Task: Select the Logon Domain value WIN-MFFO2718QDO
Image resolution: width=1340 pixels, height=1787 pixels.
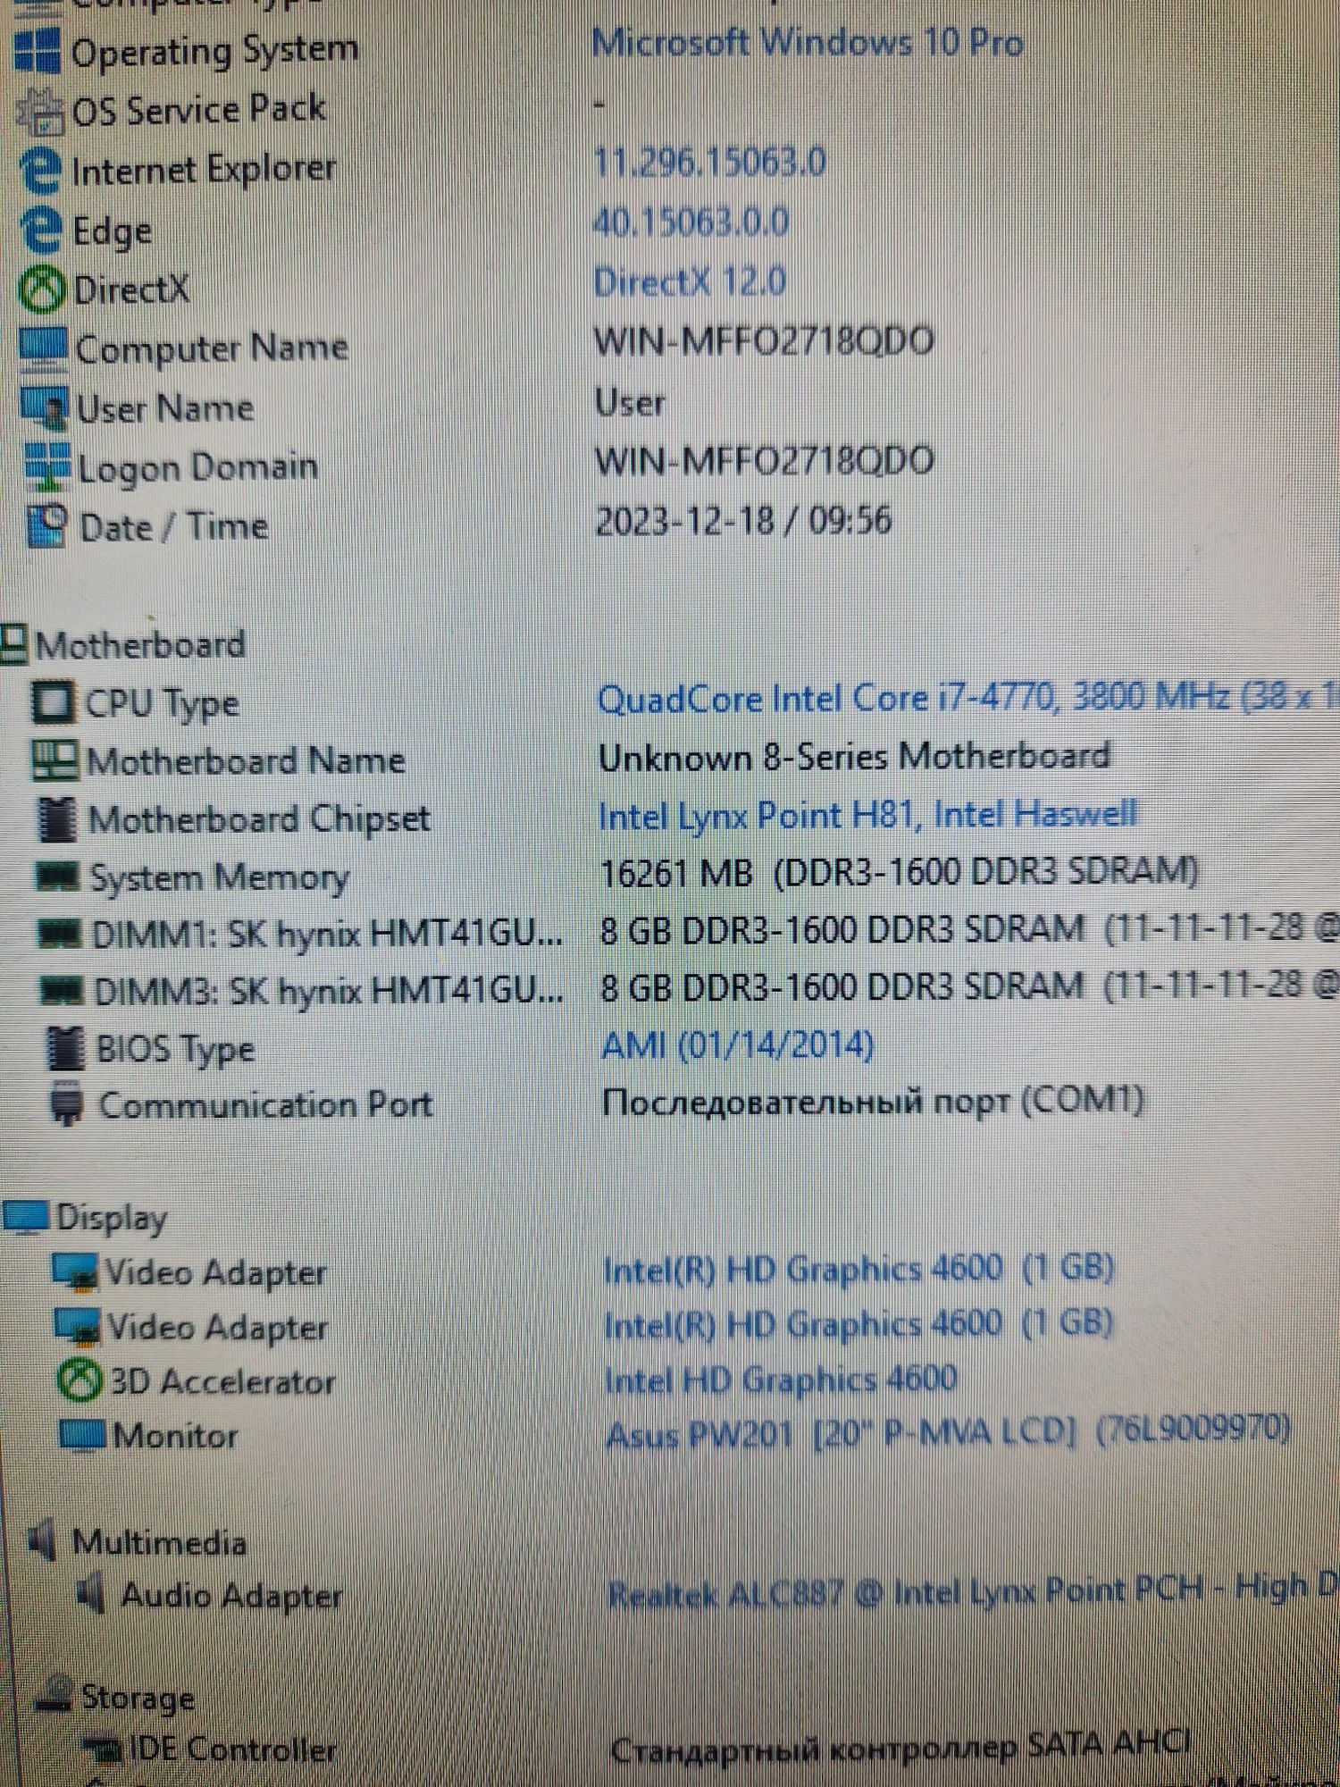Action: coord(765,461)
